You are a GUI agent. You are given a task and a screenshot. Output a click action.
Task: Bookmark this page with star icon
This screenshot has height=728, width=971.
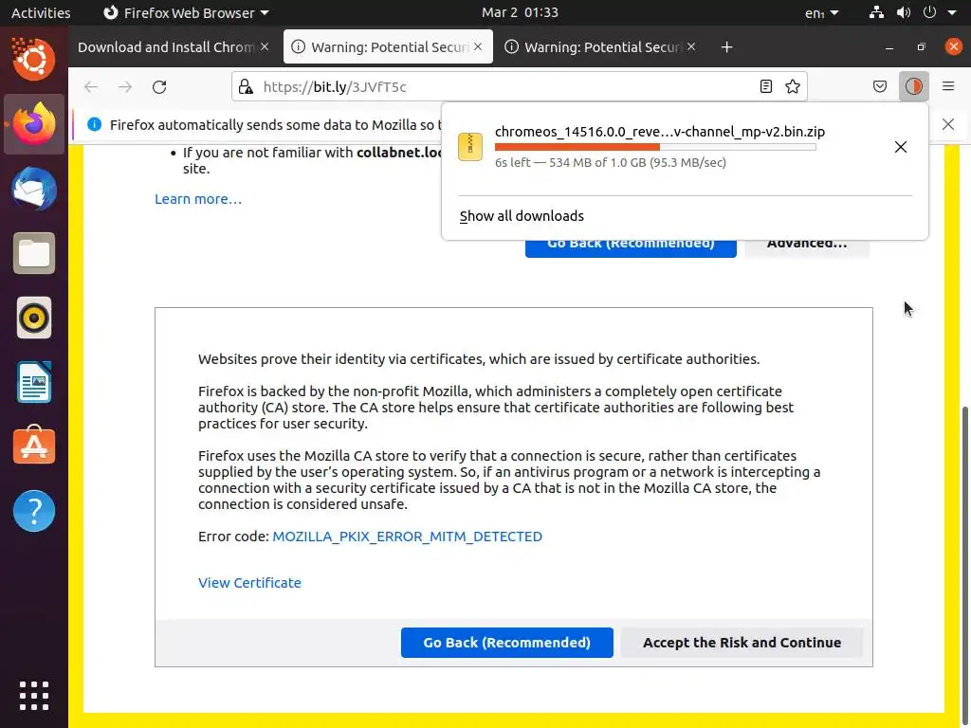(x=793, y=86)
